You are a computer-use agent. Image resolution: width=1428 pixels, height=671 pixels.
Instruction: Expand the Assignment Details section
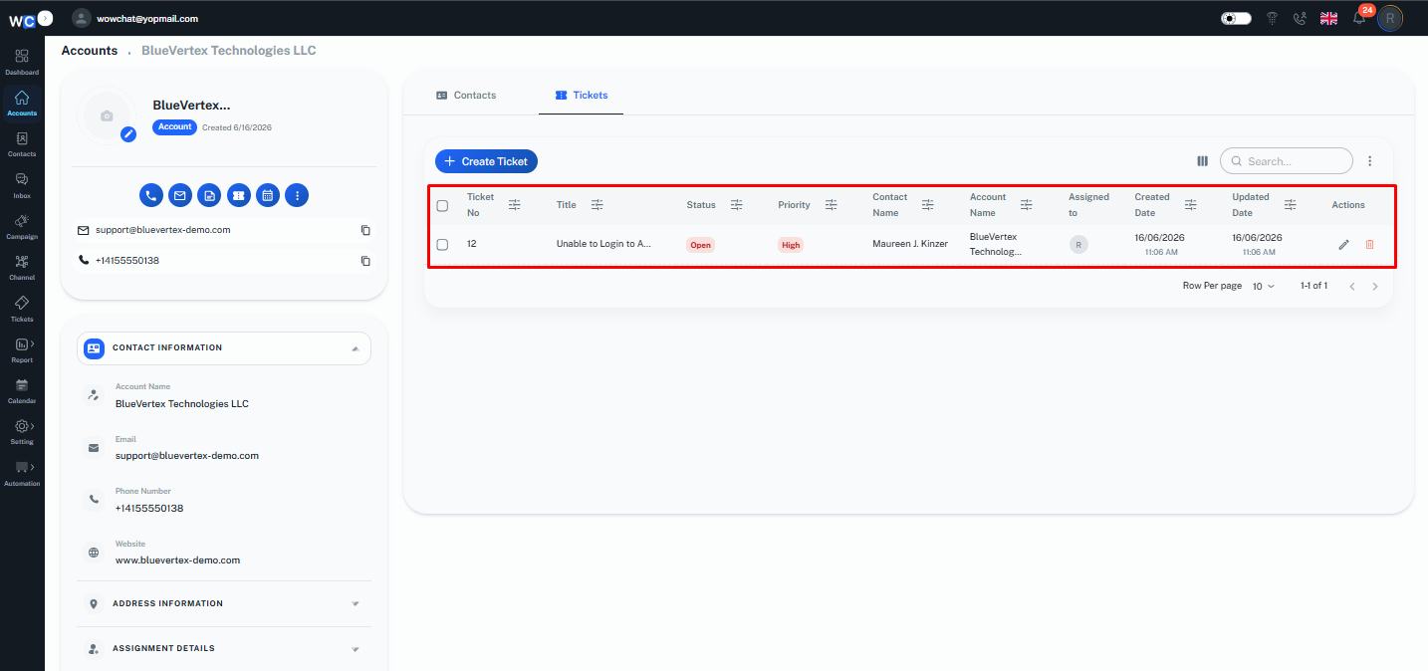(x=224, y=649)
